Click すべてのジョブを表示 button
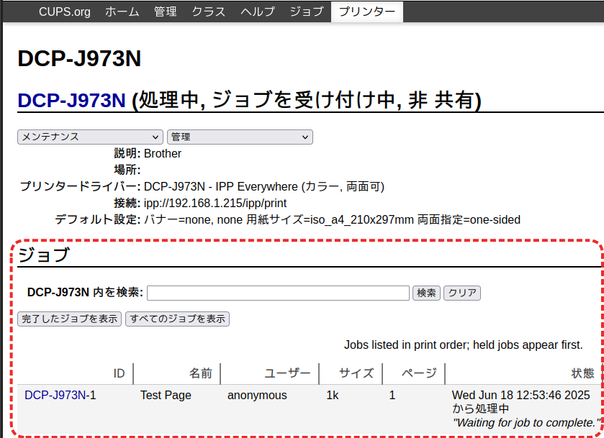The image size is (604, 438). (177, 319)
